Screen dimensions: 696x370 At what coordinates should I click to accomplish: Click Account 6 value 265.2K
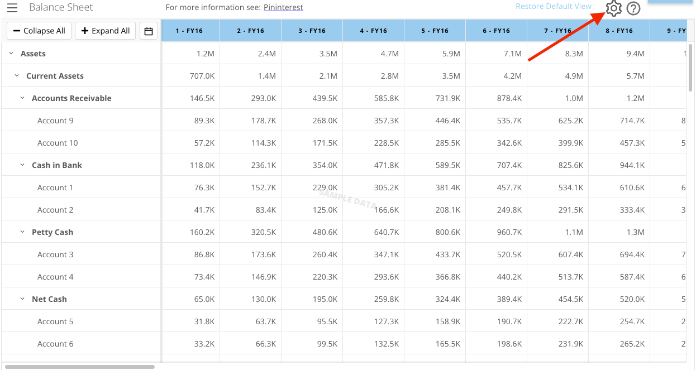(632, 344)
